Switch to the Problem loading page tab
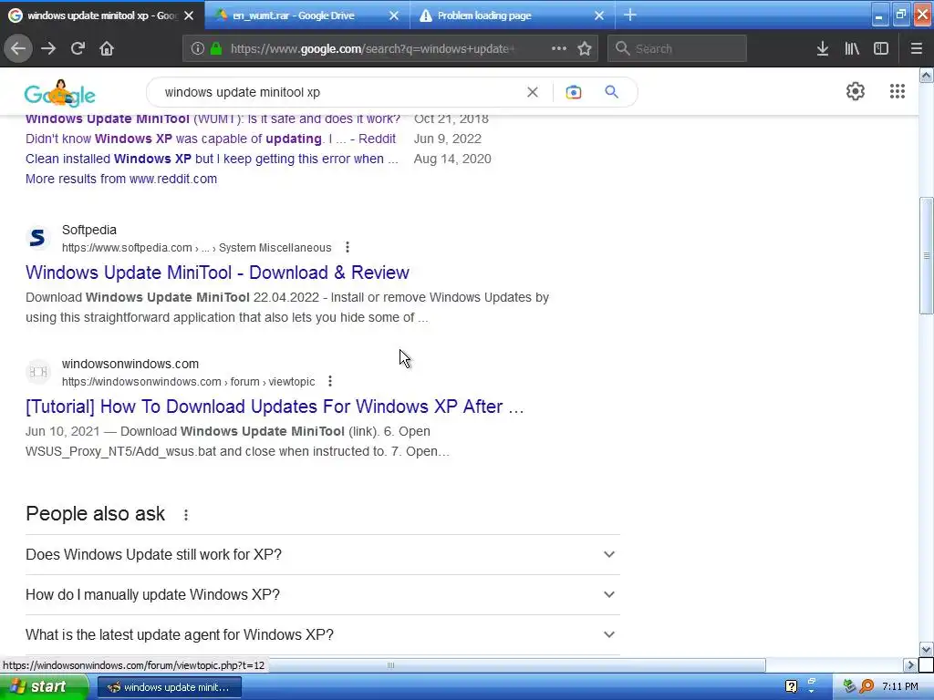Viewport: 934px width, 700px height. [x=513, y=15]
